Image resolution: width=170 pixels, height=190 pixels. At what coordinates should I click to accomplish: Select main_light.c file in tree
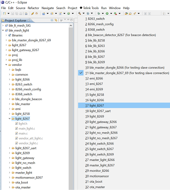point(27,128)
